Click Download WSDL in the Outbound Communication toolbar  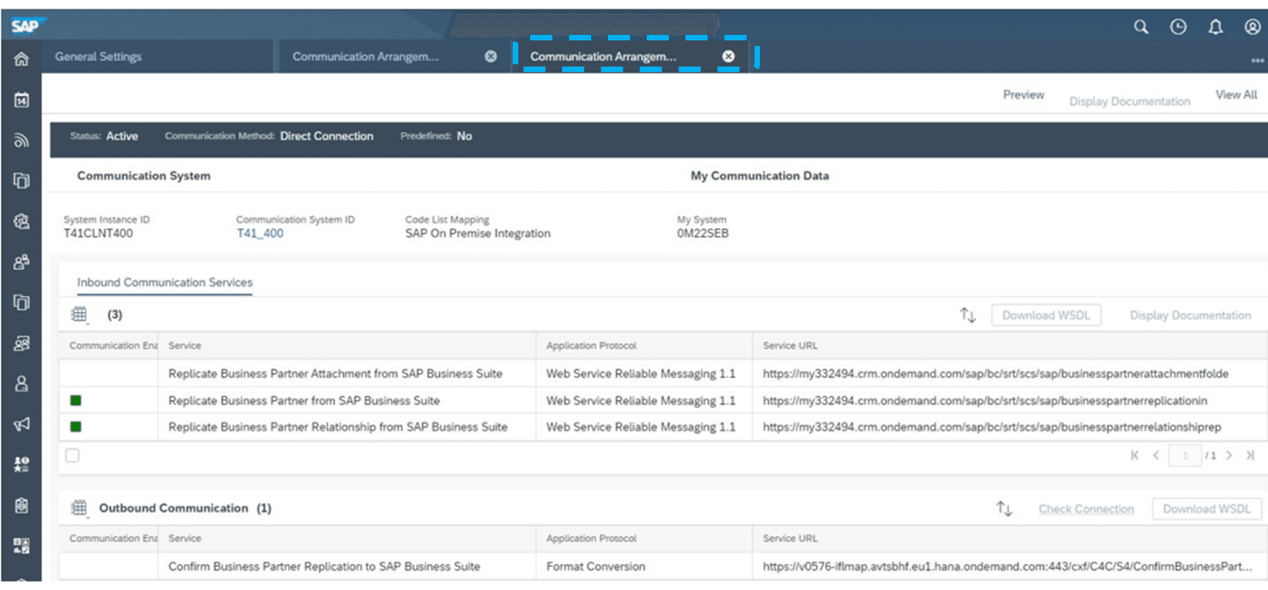pos(1207,509)
